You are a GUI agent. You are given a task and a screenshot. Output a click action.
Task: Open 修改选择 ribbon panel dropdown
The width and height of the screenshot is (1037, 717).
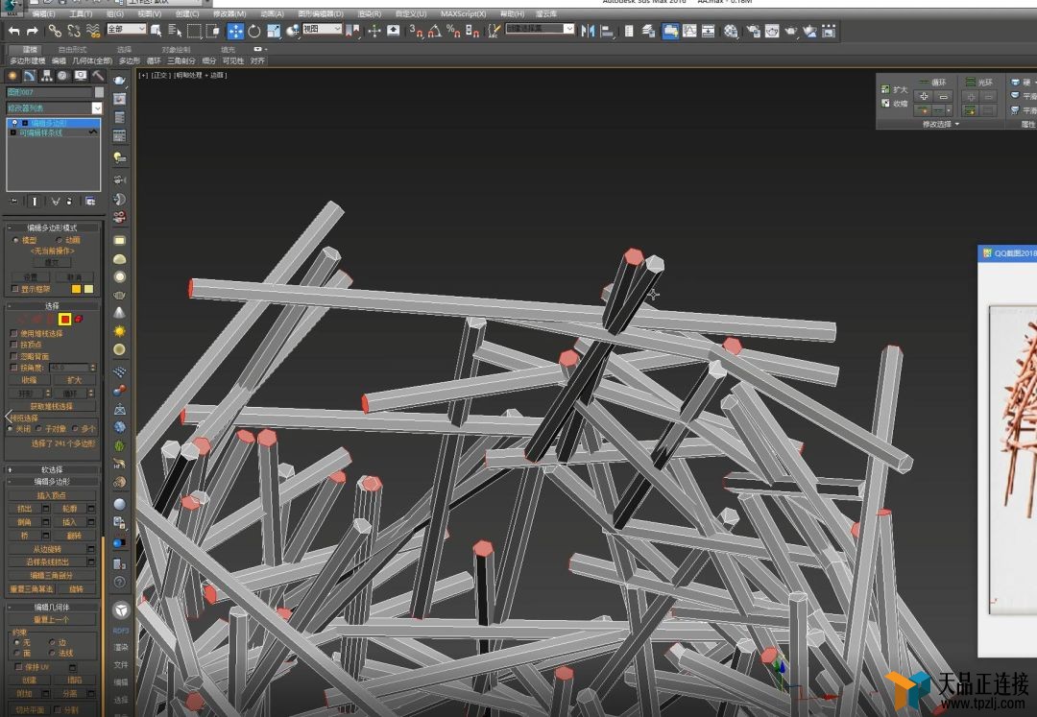[941, 124]
